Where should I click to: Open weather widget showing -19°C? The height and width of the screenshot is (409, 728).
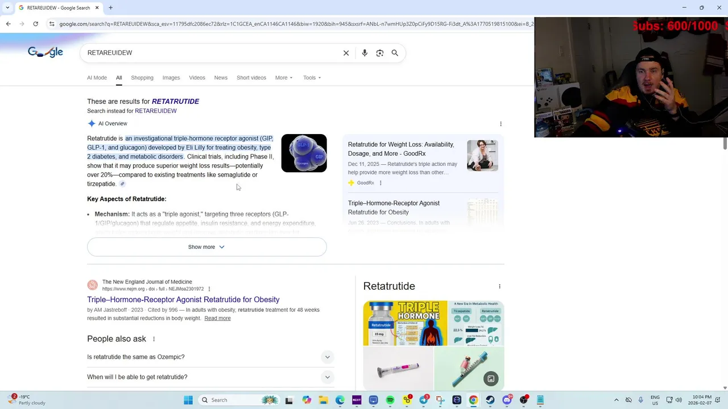(x=26, y=400)
